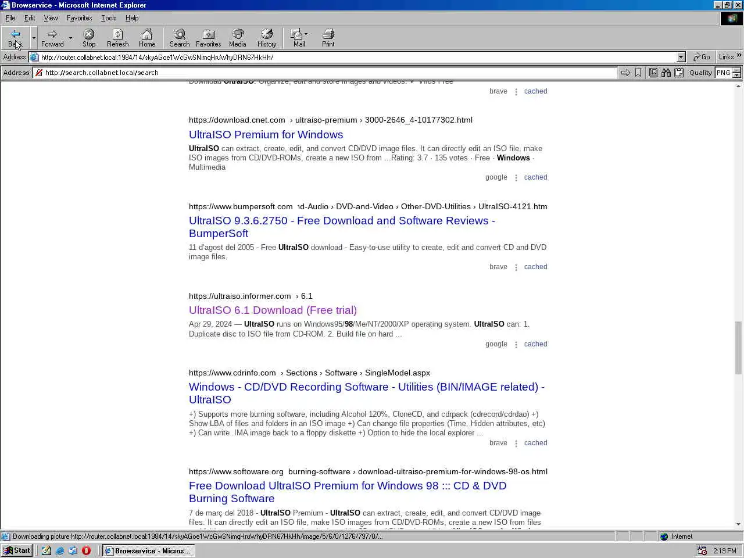Click the 2:19 PM taskbar clock
The width and height of the screenshot is (744, 558).
point(725,550)
